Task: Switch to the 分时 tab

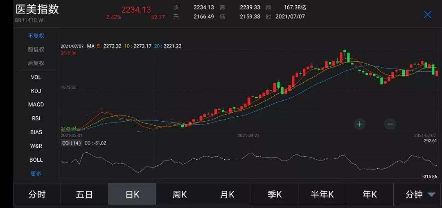Action: pyautogui.click(x=37, y=194)
